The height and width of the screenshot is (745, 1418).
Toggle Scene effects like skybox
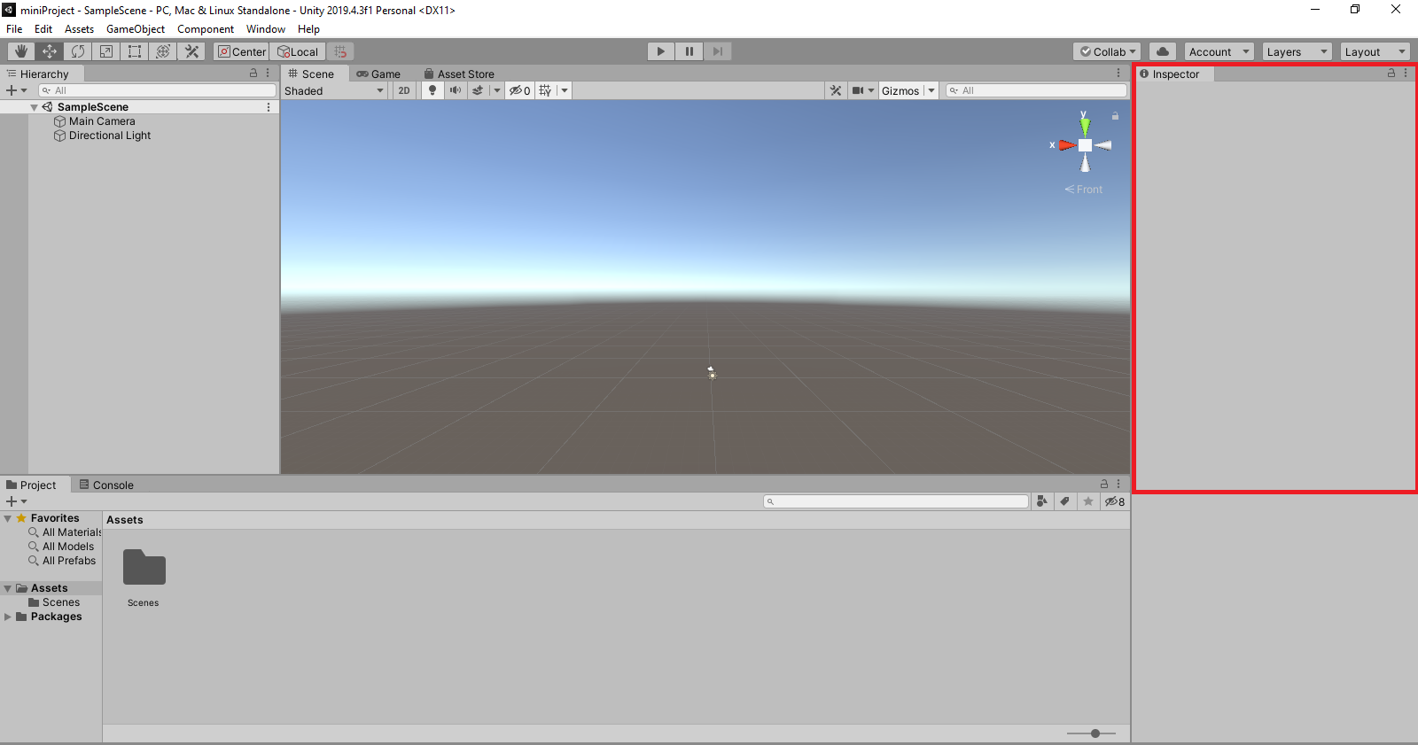pos(478,90)
